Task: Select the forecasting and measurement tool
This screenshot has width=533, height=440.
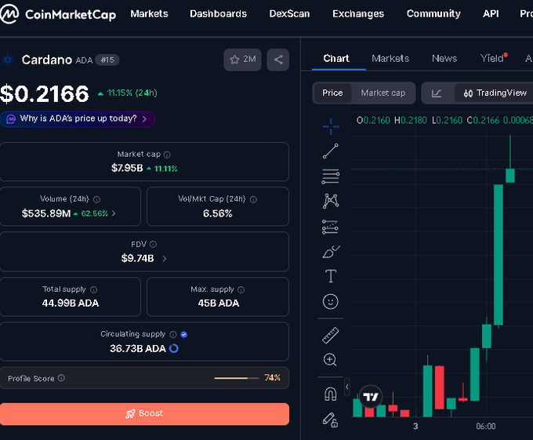Action: click(x=331, y=227)
